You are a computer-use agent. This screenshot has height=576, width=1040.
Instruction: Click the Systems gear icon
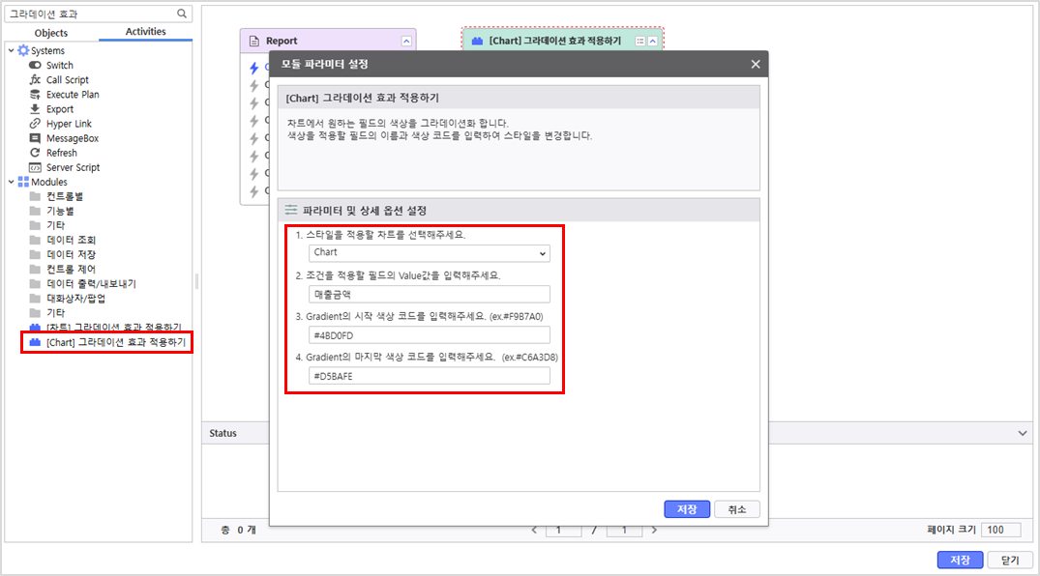tap(23, 50)
